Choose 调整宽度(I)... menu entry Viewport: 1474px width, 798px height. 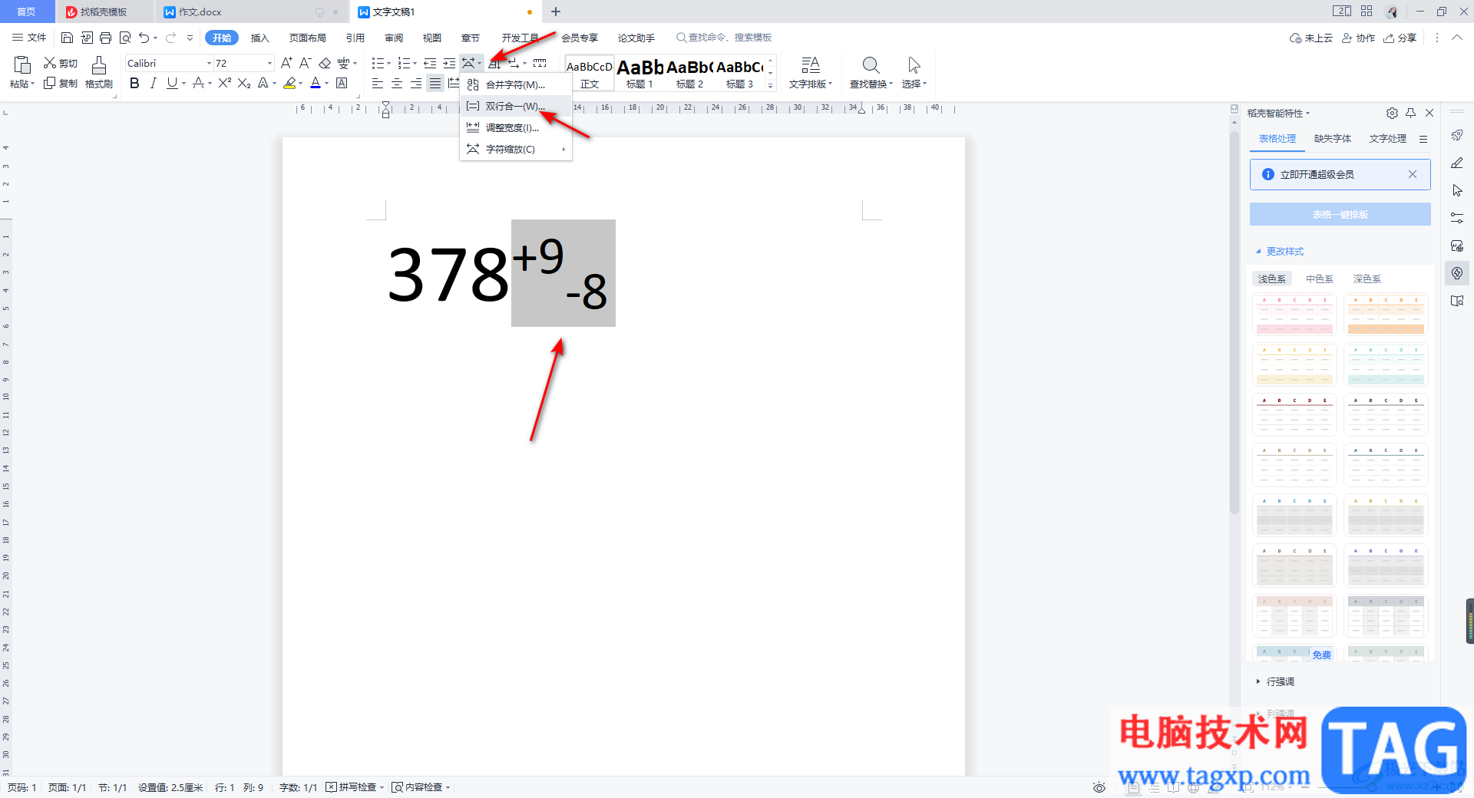coord(516,127)
